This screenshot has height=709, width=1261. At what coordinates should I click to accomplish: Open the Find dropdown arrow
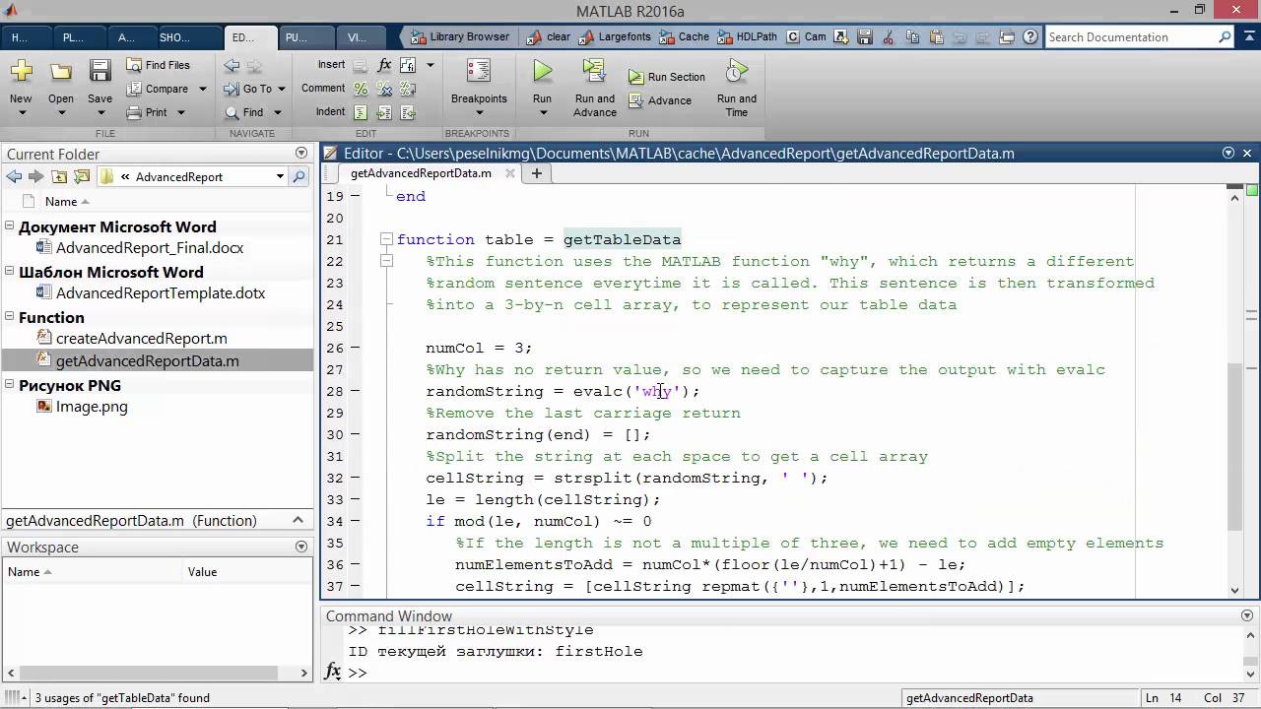pos(277,112)
